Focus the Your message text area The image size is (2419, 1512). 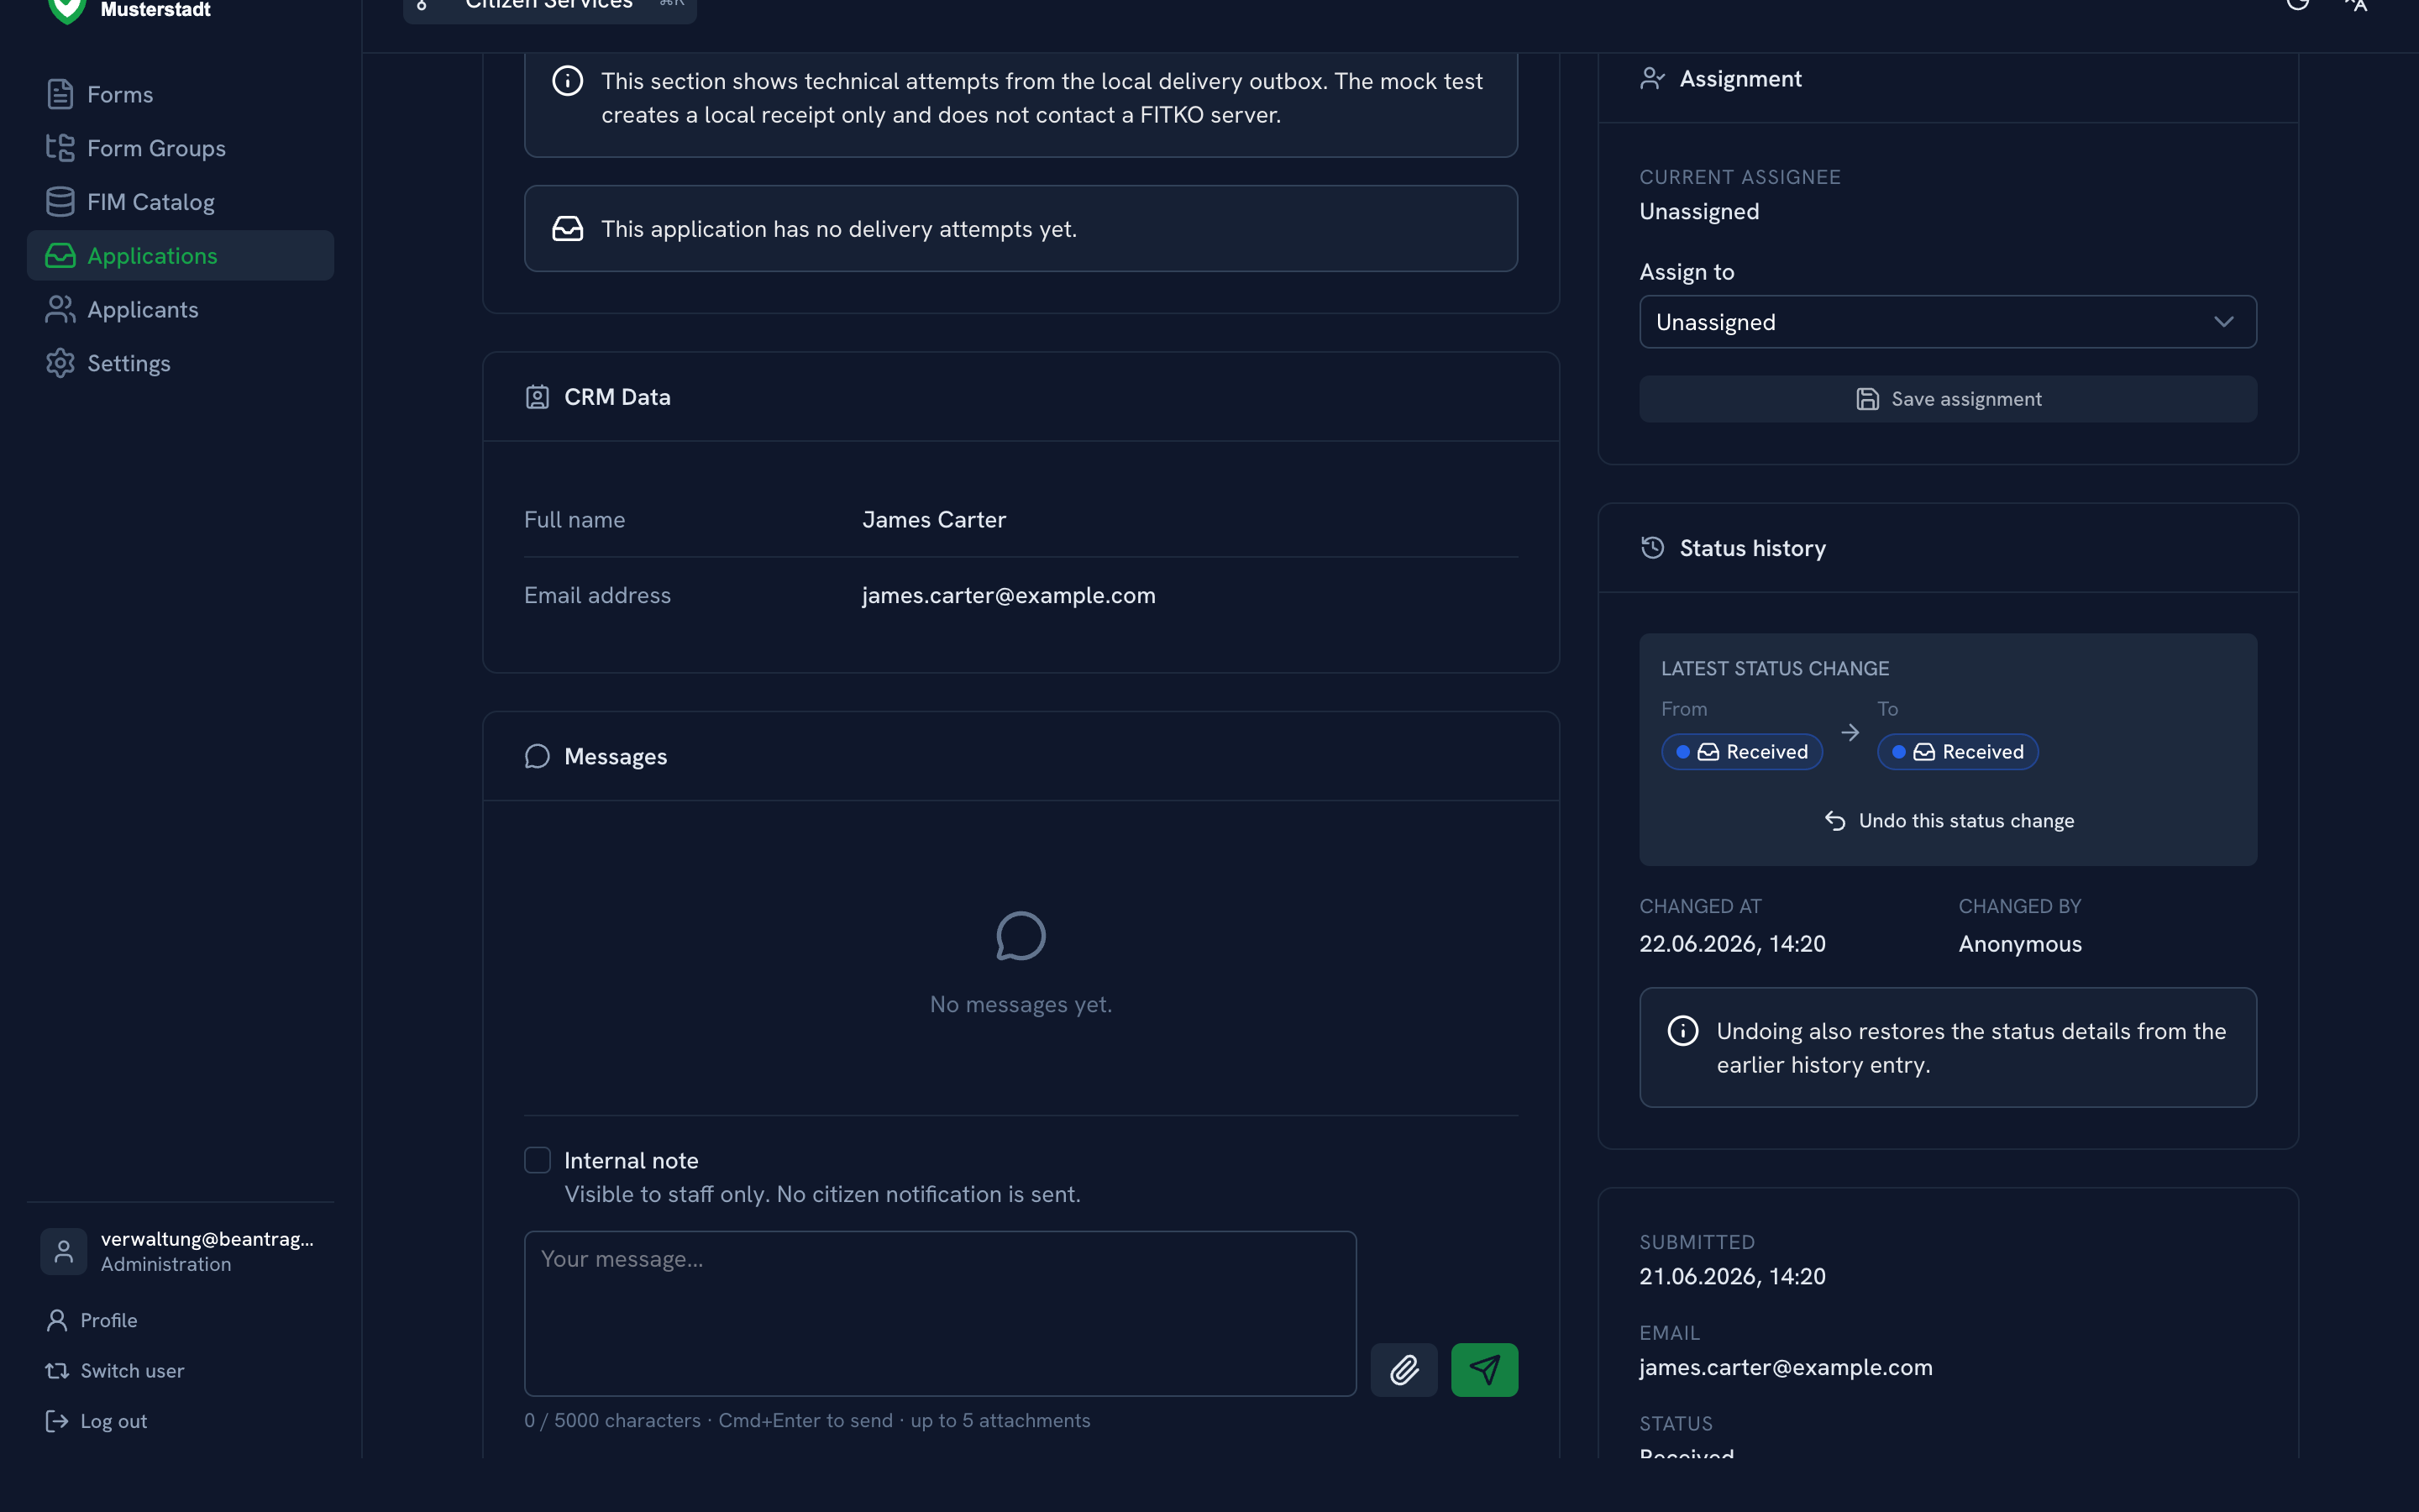click(x=940, y=1313)
